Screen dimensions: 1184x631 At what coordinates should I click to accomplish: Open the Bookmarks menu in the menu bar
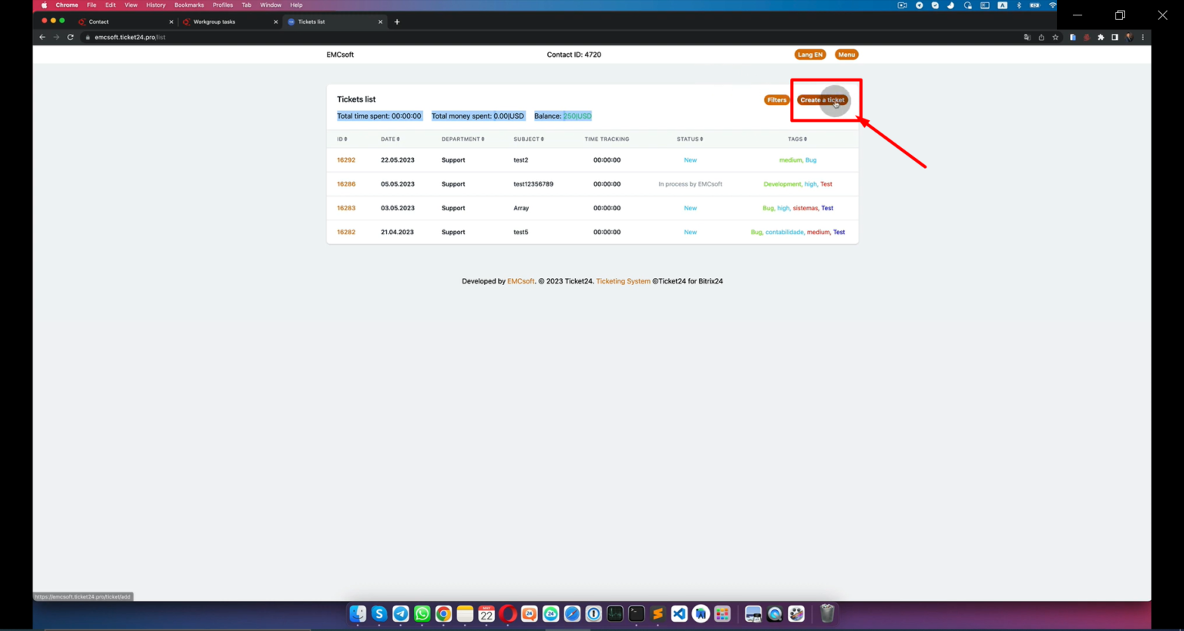point(189,5)
